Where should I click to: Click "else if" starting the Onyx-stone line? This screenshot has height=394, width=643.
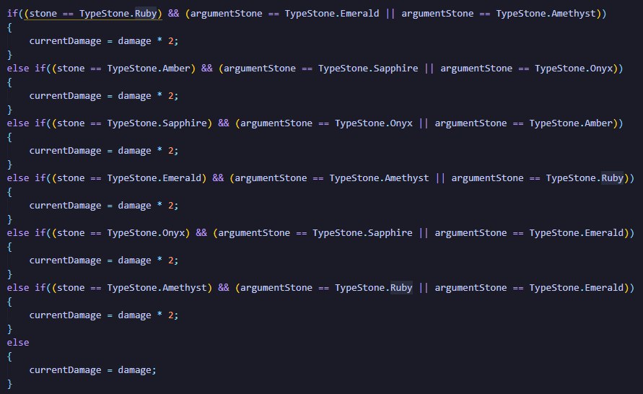pyautogui.click(x=26, y=233)
